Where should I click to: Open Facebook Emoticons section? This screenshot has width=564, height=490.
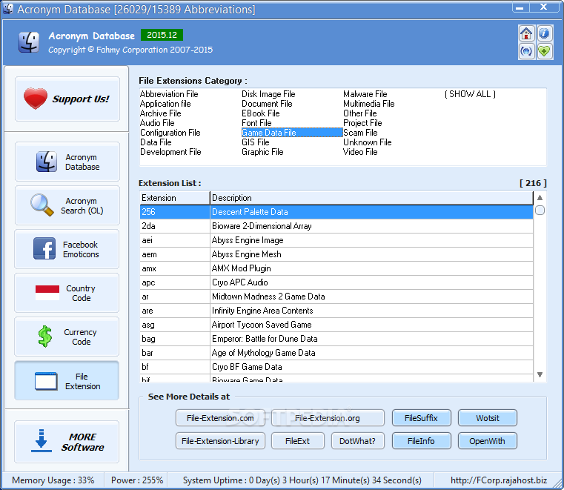coord(67,249)
